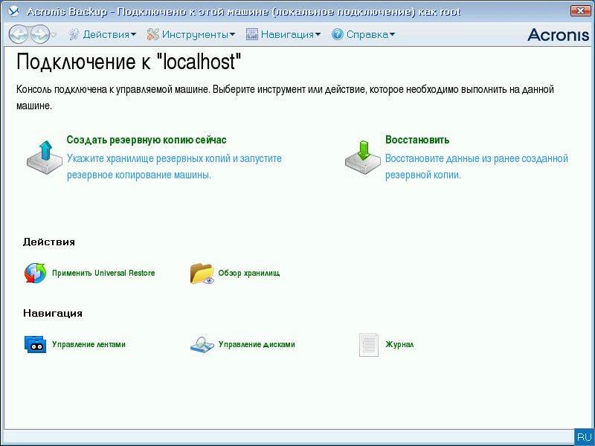Click the RU language indicator

point(584,437)
